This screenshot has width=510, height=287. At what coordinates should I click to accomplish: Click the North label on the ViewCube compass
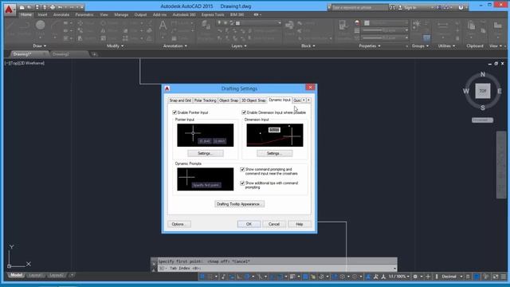point(483,74)
